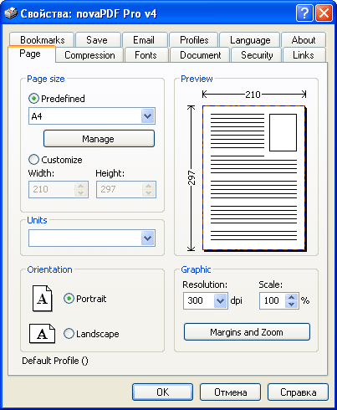Image resolution: width=337 pixels, height=410 pixels.
Task: Open the Email tab
Action: pos(144,40)
